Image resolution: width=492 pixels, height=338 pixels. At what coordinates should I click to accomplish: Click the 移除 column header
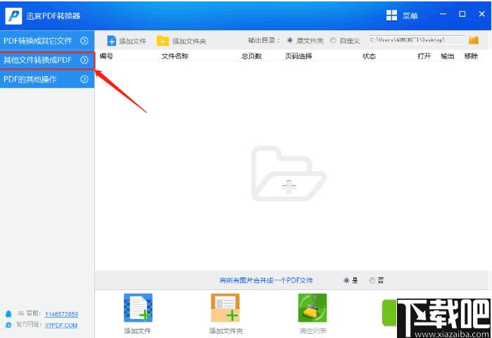click(471, 56)
